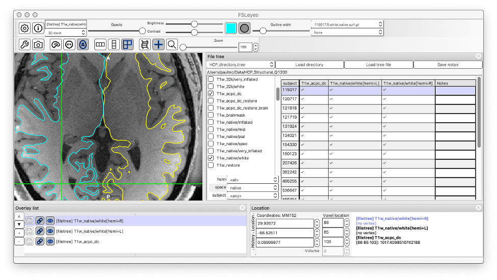
Task: Check the T1w_brainmask checkbox
Action: pos(211,115)
